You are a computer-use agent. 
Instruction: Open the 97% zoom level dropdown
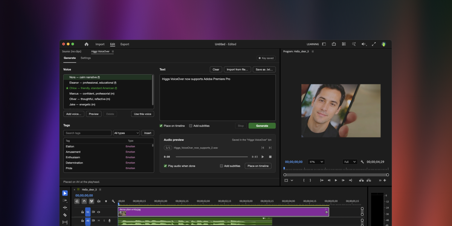[x=316, y=162]
